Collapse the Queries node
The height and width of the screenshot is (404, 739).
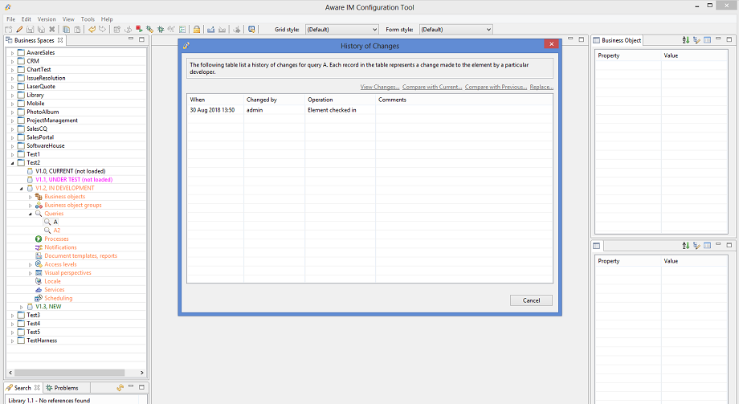pos(31,214)
